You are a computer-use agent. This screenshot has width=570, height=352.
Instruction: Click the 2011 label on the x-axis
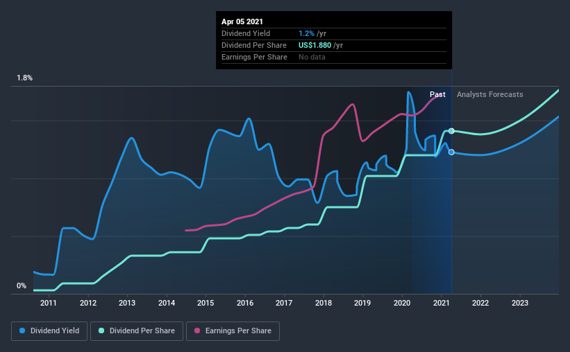click(x=49, y=303)
